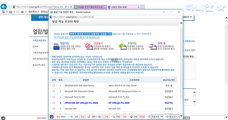The width and height of the screenshot is (228, 120).
Task: Click the site favicon in popup address bar
Action: point(51,17)
